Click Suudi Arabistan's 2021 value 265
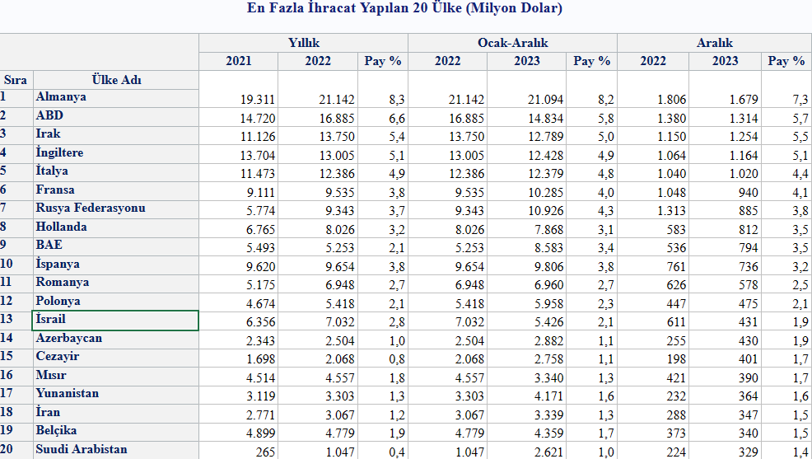 coord(264,452)
